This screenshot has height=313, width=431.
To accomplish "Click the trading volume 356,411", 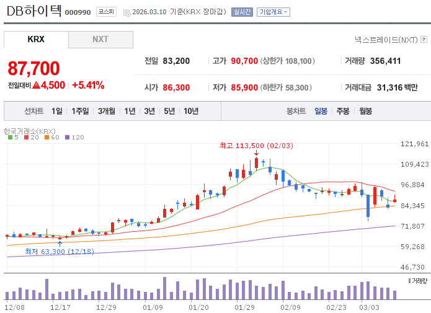I will coord(385,61).
